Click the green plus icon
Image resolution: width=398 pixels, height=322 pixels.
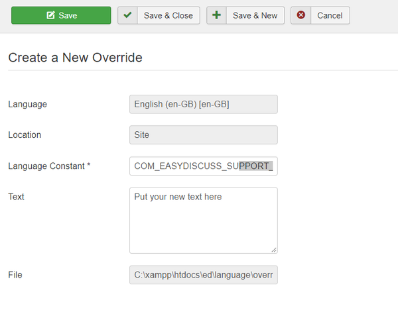(216, 15)
